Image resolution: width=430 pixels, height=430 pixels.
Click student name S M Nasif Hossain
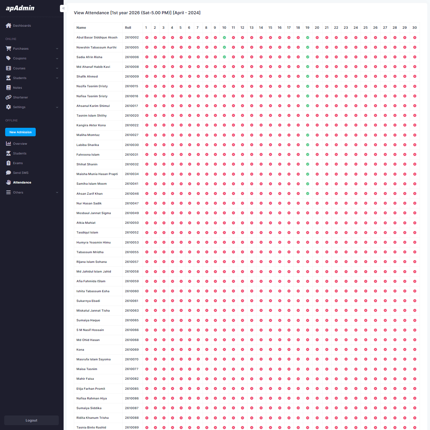(90, 330)
